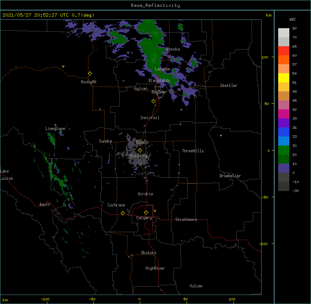Click the HighRiver label

(x=155, y=268)
